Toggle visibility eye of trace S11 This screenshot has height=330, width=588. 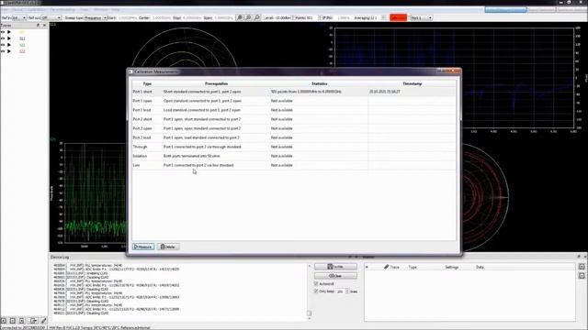pyautogui.click(x=3, y=32)
